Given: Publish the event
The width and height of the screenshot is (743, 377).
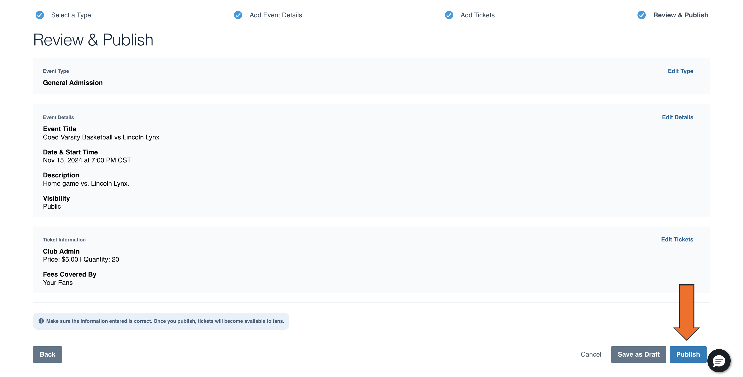Looking at the screenshot, I should 688,354.
